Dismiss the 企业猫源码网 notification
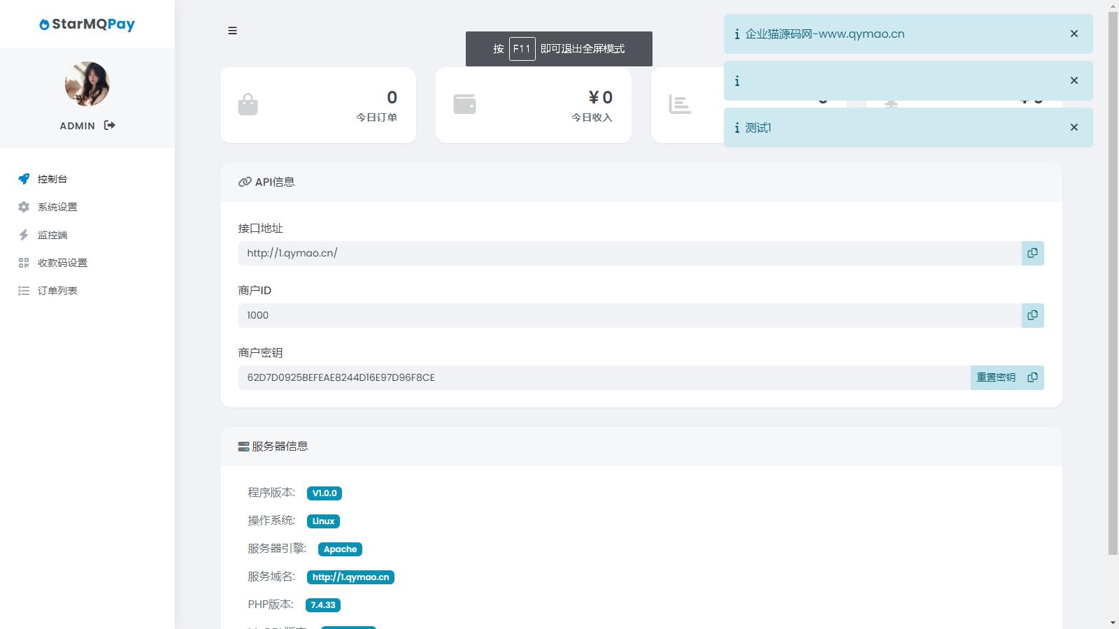This screenshot has width=1119, height=629. click(1074, 34)
